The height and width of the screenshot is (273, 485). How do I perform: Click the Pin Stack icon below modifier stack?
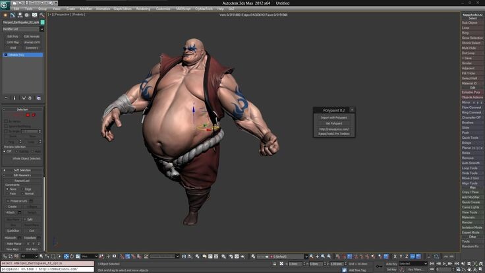click(6, 98)
